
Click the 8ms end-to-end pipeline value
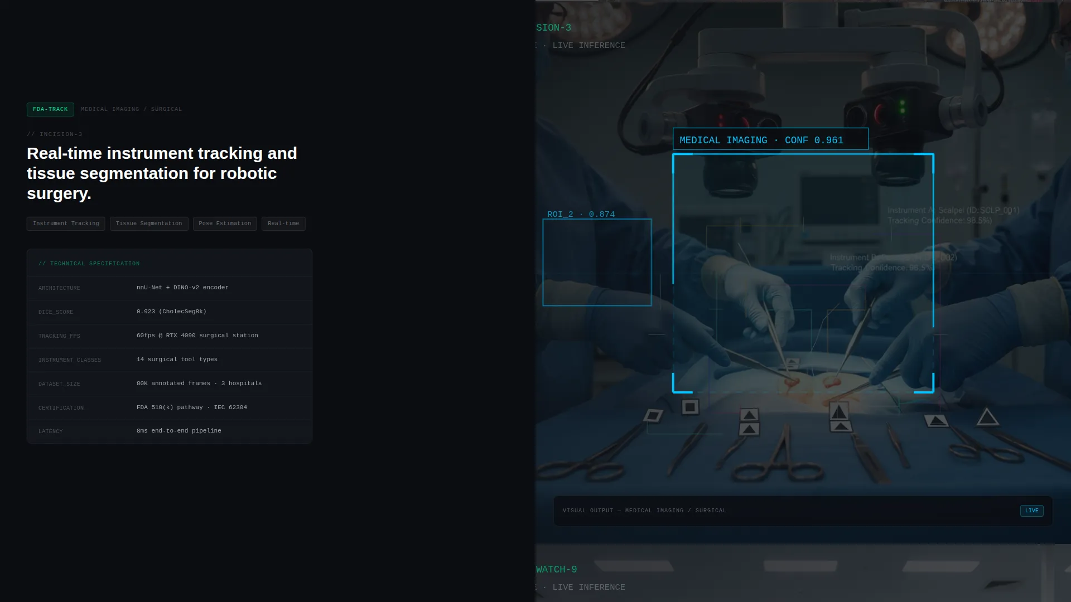179,431
